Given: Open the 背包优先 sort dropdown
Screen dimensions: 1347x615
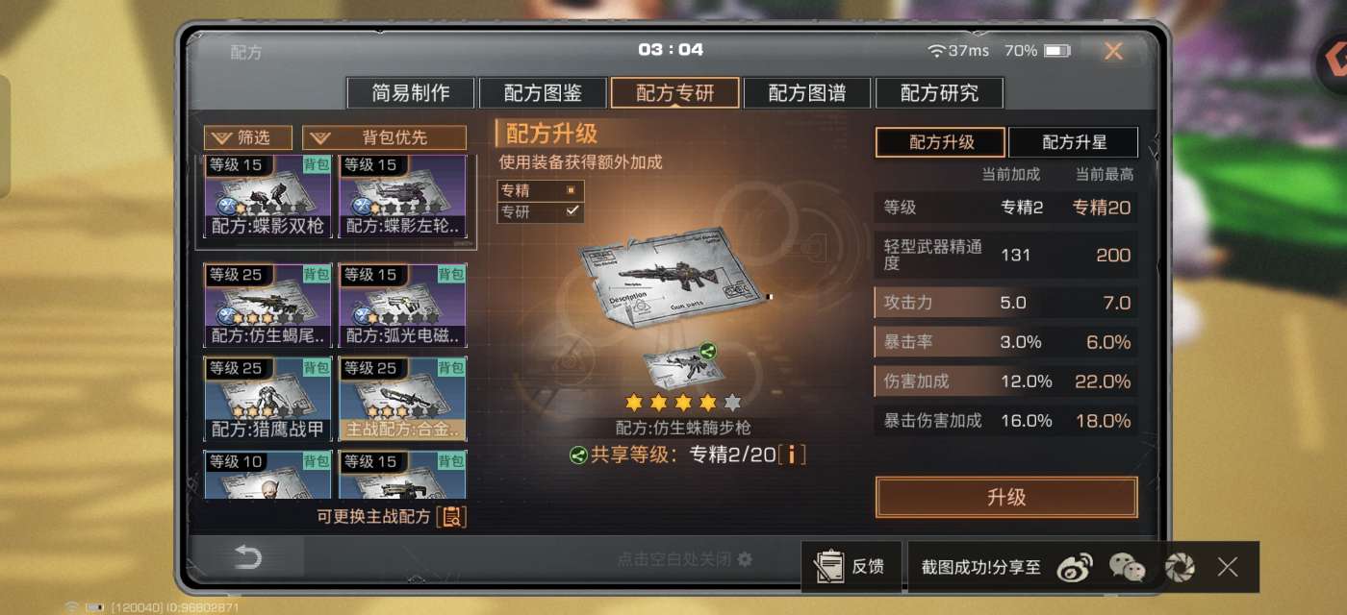Looking at the screenshot, I should (384, 137).
